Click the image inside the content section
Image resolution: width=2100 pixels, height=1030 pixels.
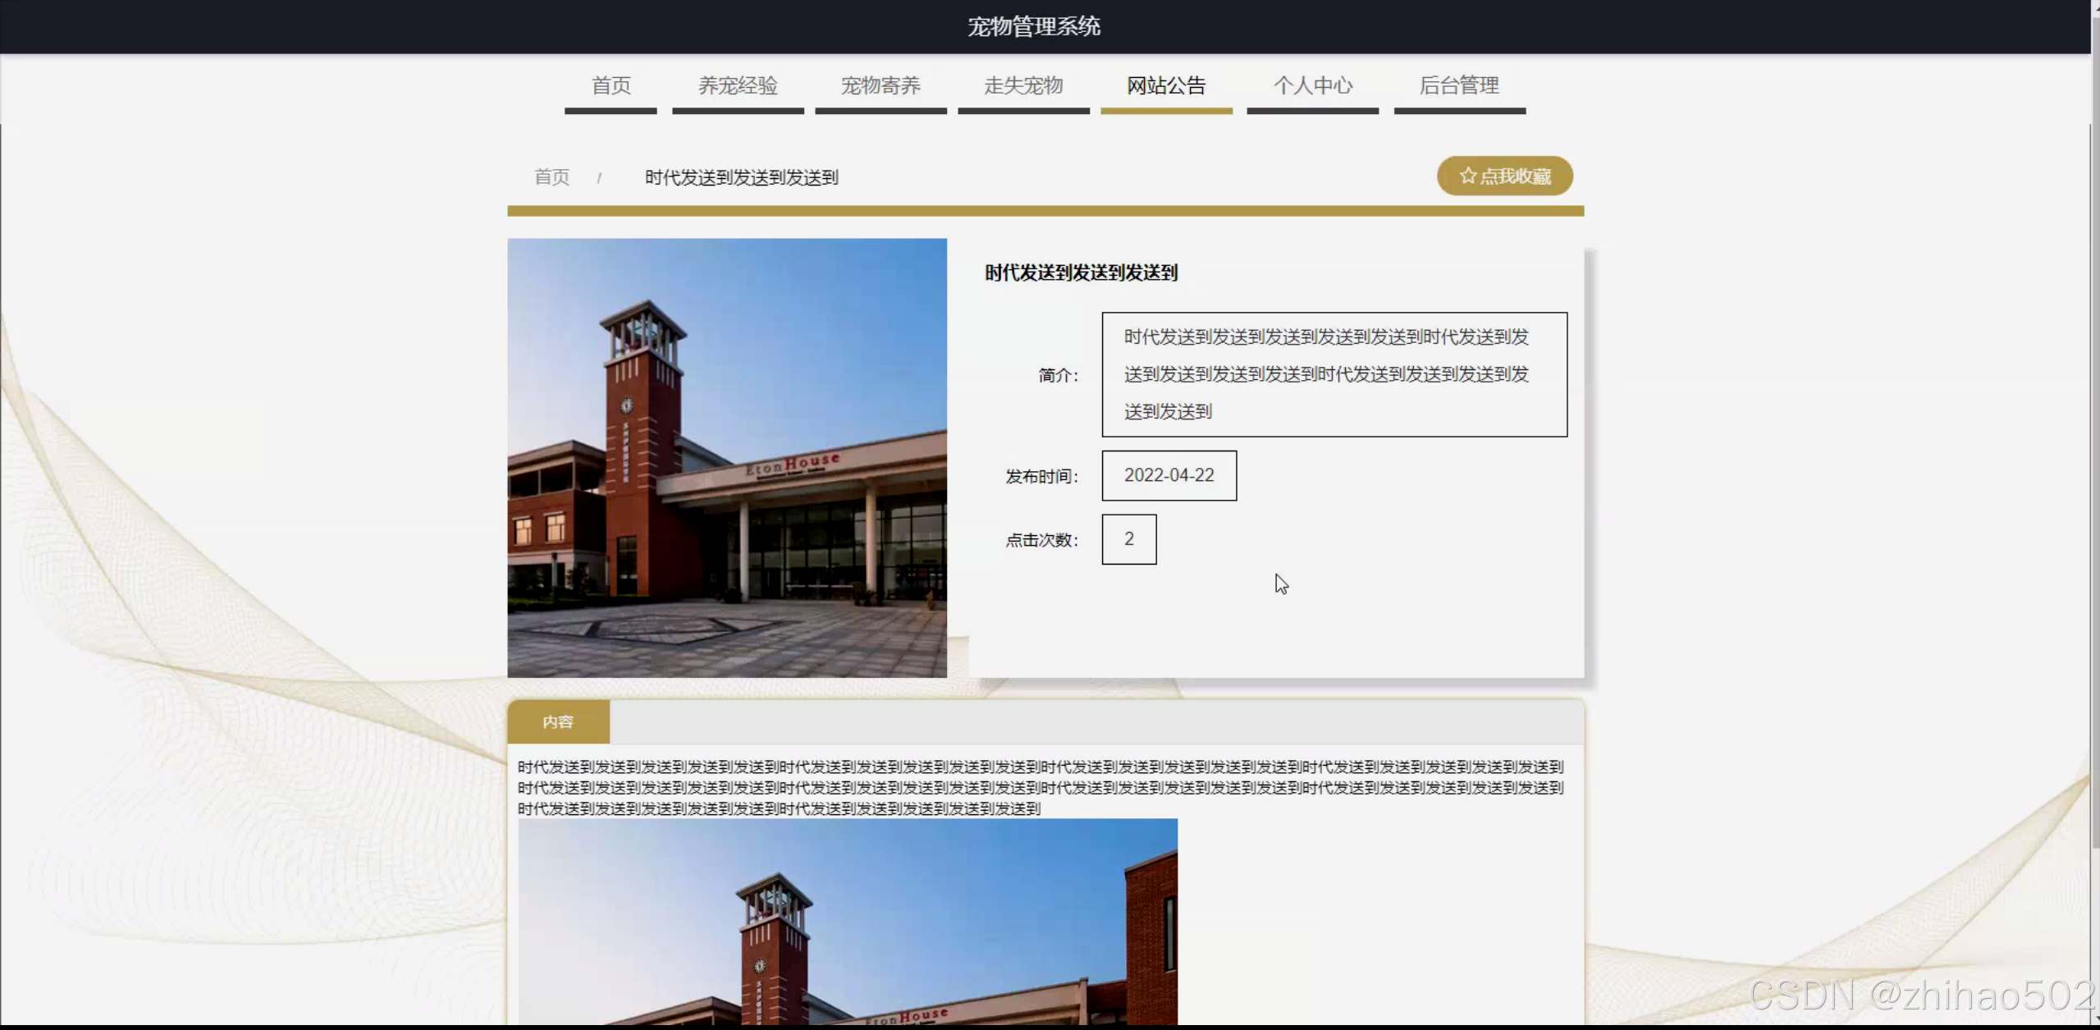847,921
